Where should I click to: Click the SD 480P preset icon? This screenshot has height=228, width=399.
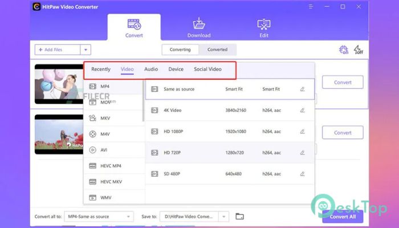[154, 173]
